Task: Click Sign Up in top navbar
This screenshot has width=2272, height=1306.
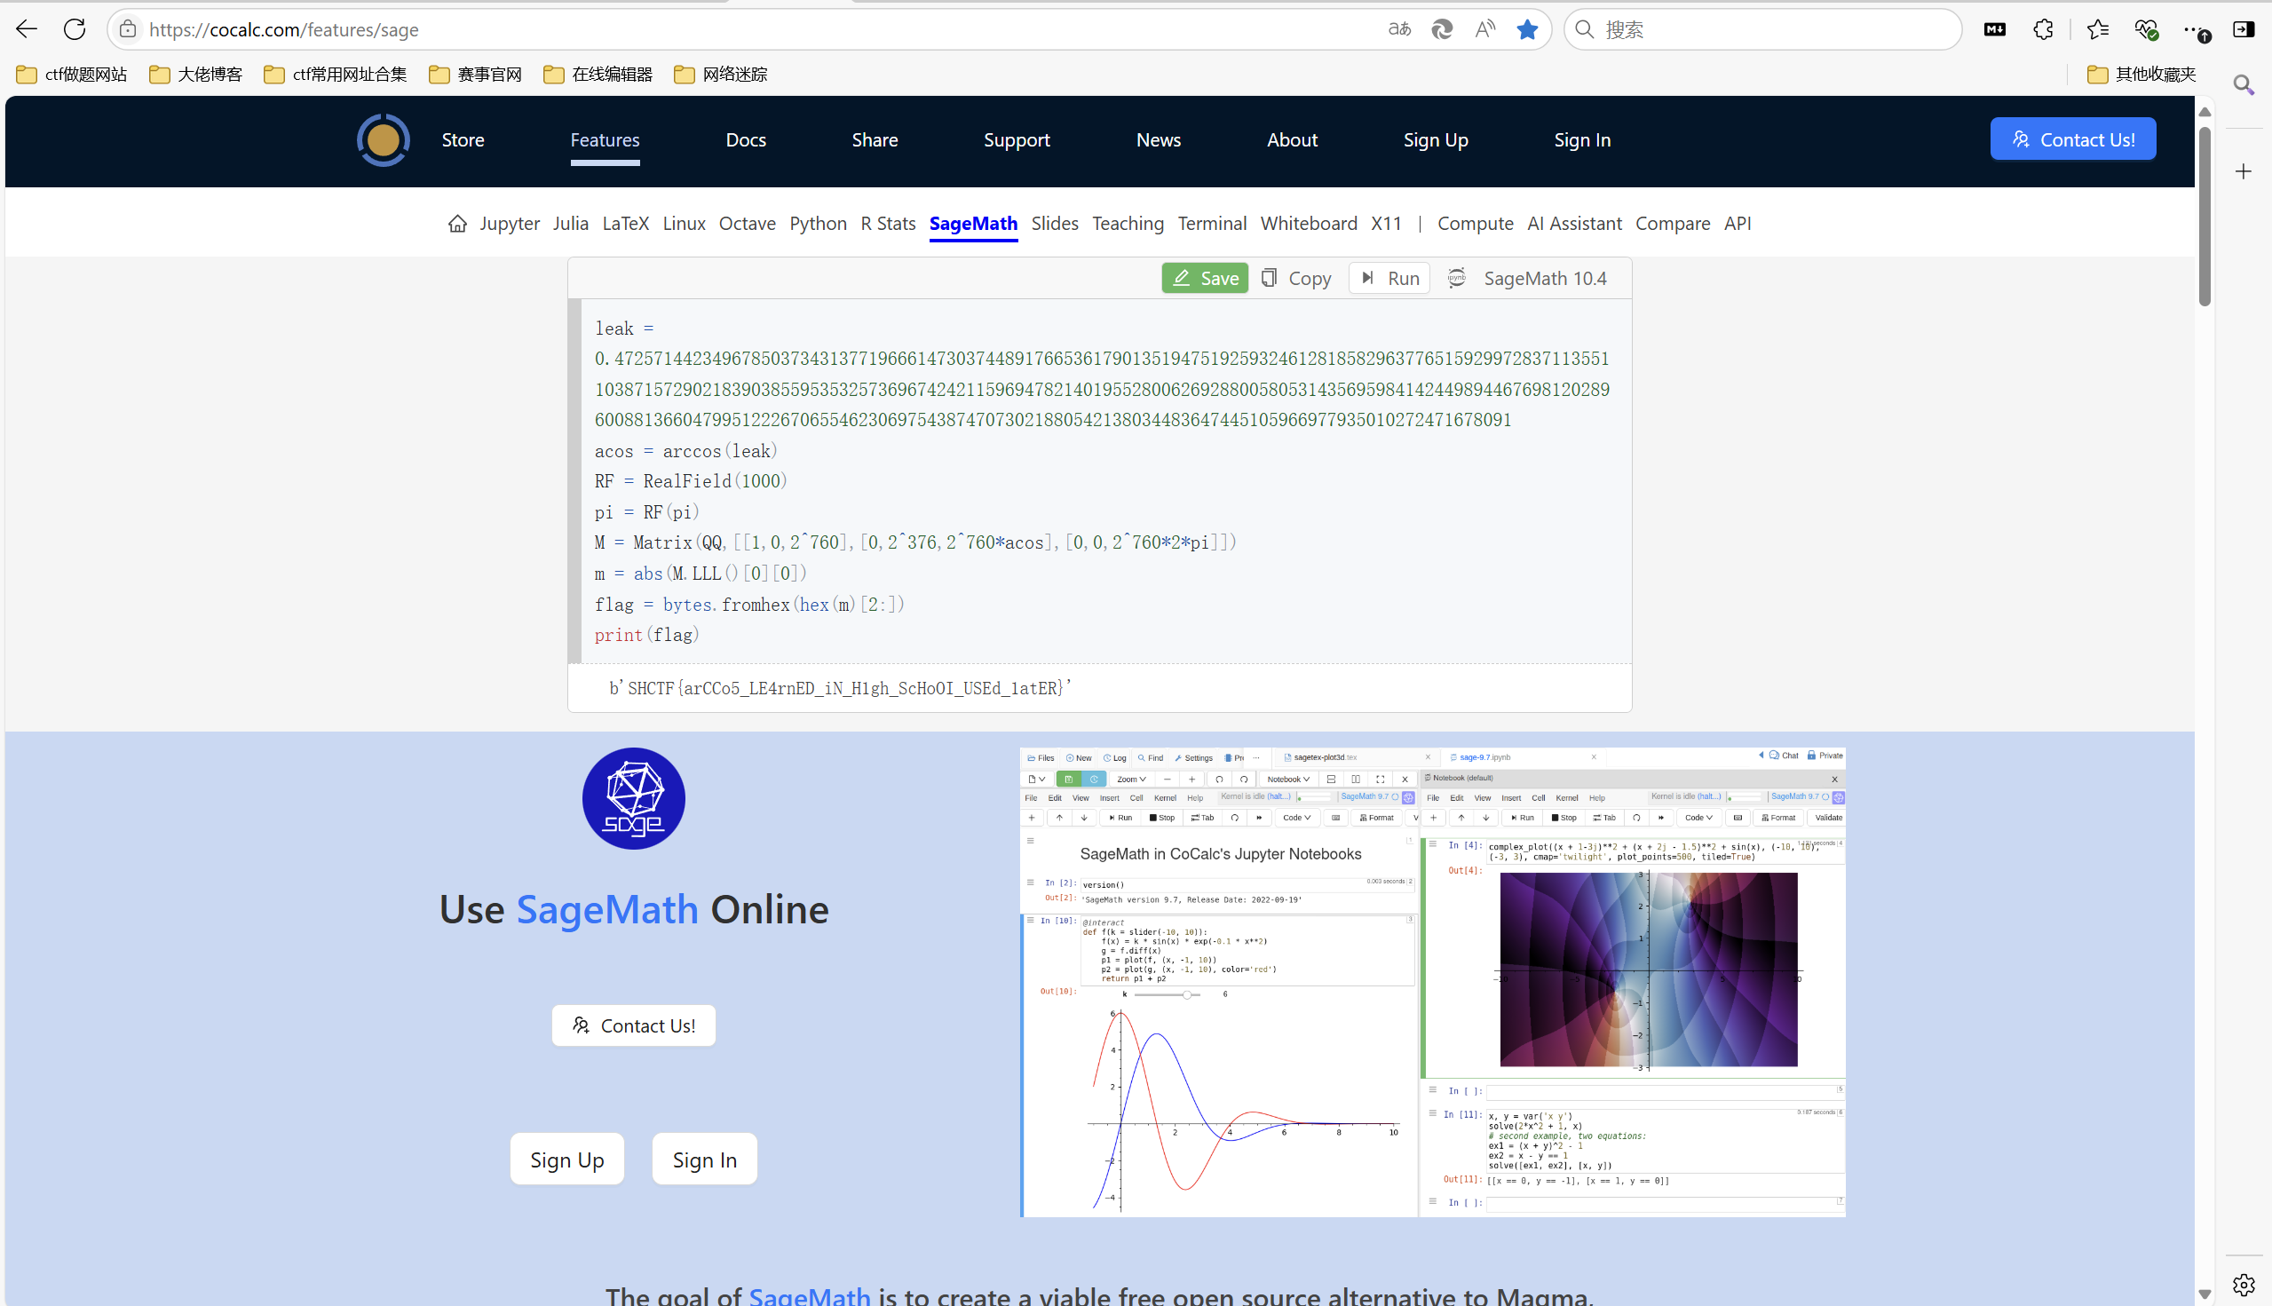Action: tap(1435, 140)
